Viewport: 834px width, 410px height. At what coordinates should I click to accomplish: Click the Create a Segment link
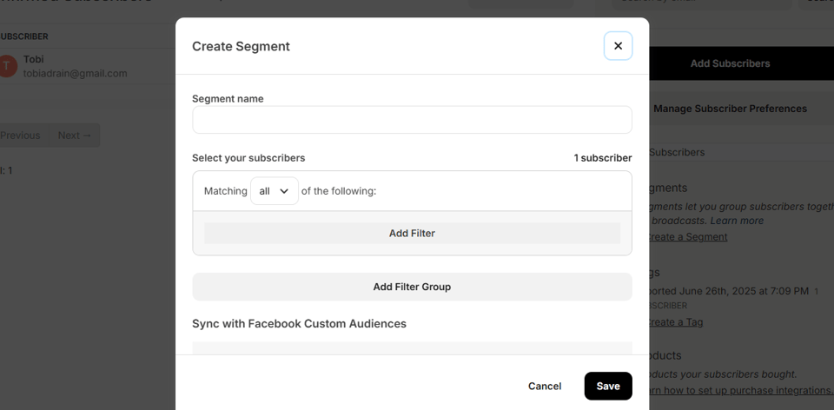[x=687, y=236]
